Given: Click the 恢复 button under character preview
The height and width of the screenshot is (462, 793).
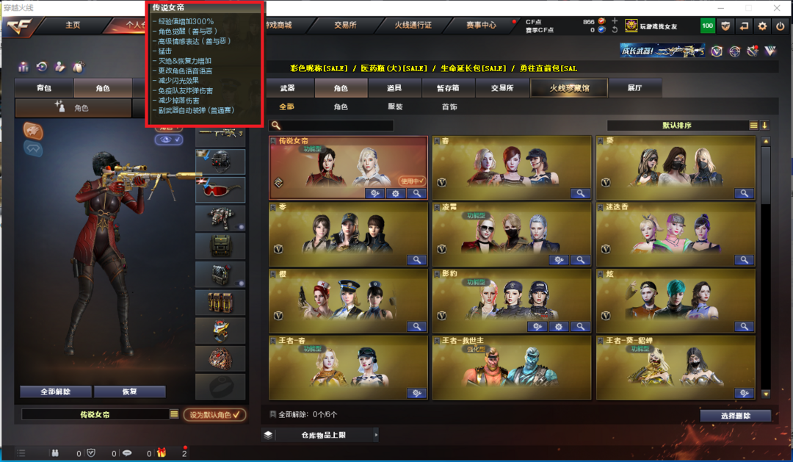Looking at the screenshot, I should [129, 391].
